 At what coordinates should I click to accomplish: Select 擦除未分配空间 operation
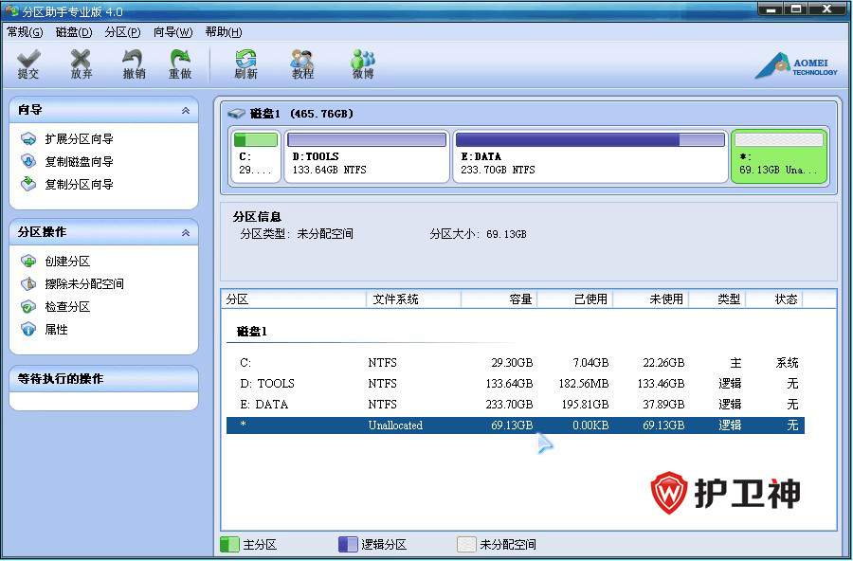tap(83, 284)
